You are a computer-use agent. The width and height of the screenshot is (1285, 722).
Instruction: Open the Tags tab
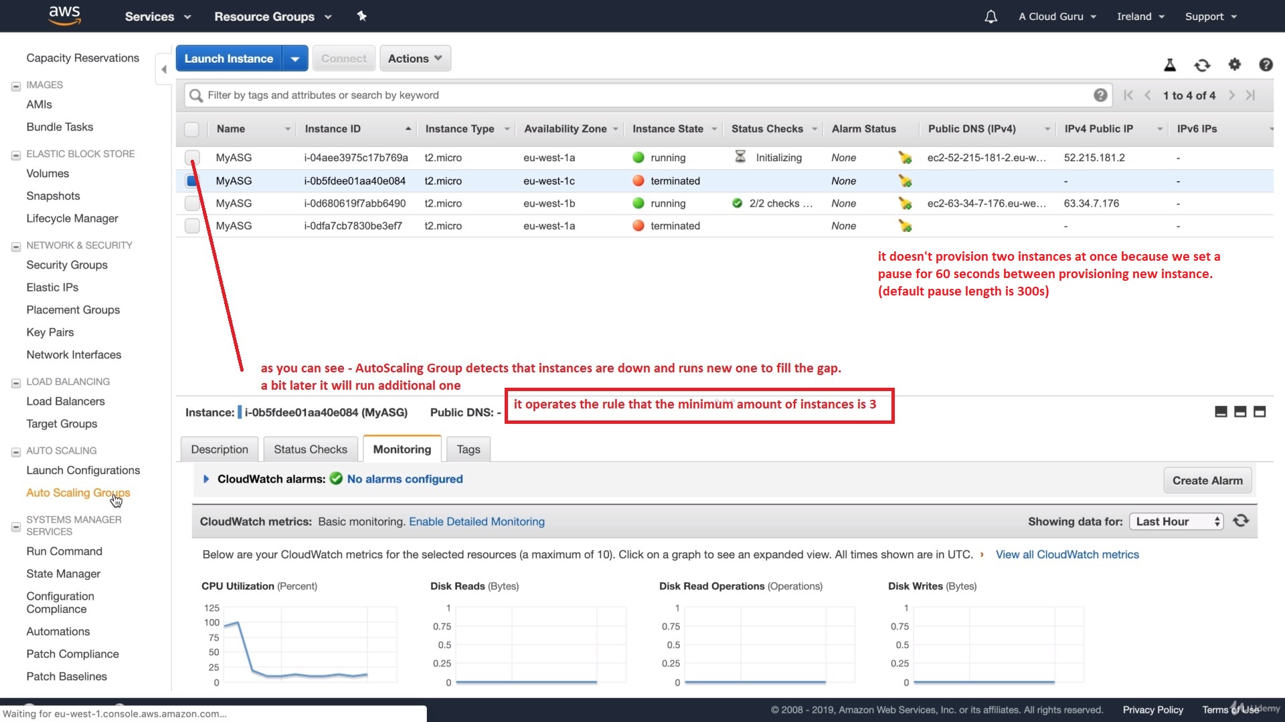(x=468, y=449)
